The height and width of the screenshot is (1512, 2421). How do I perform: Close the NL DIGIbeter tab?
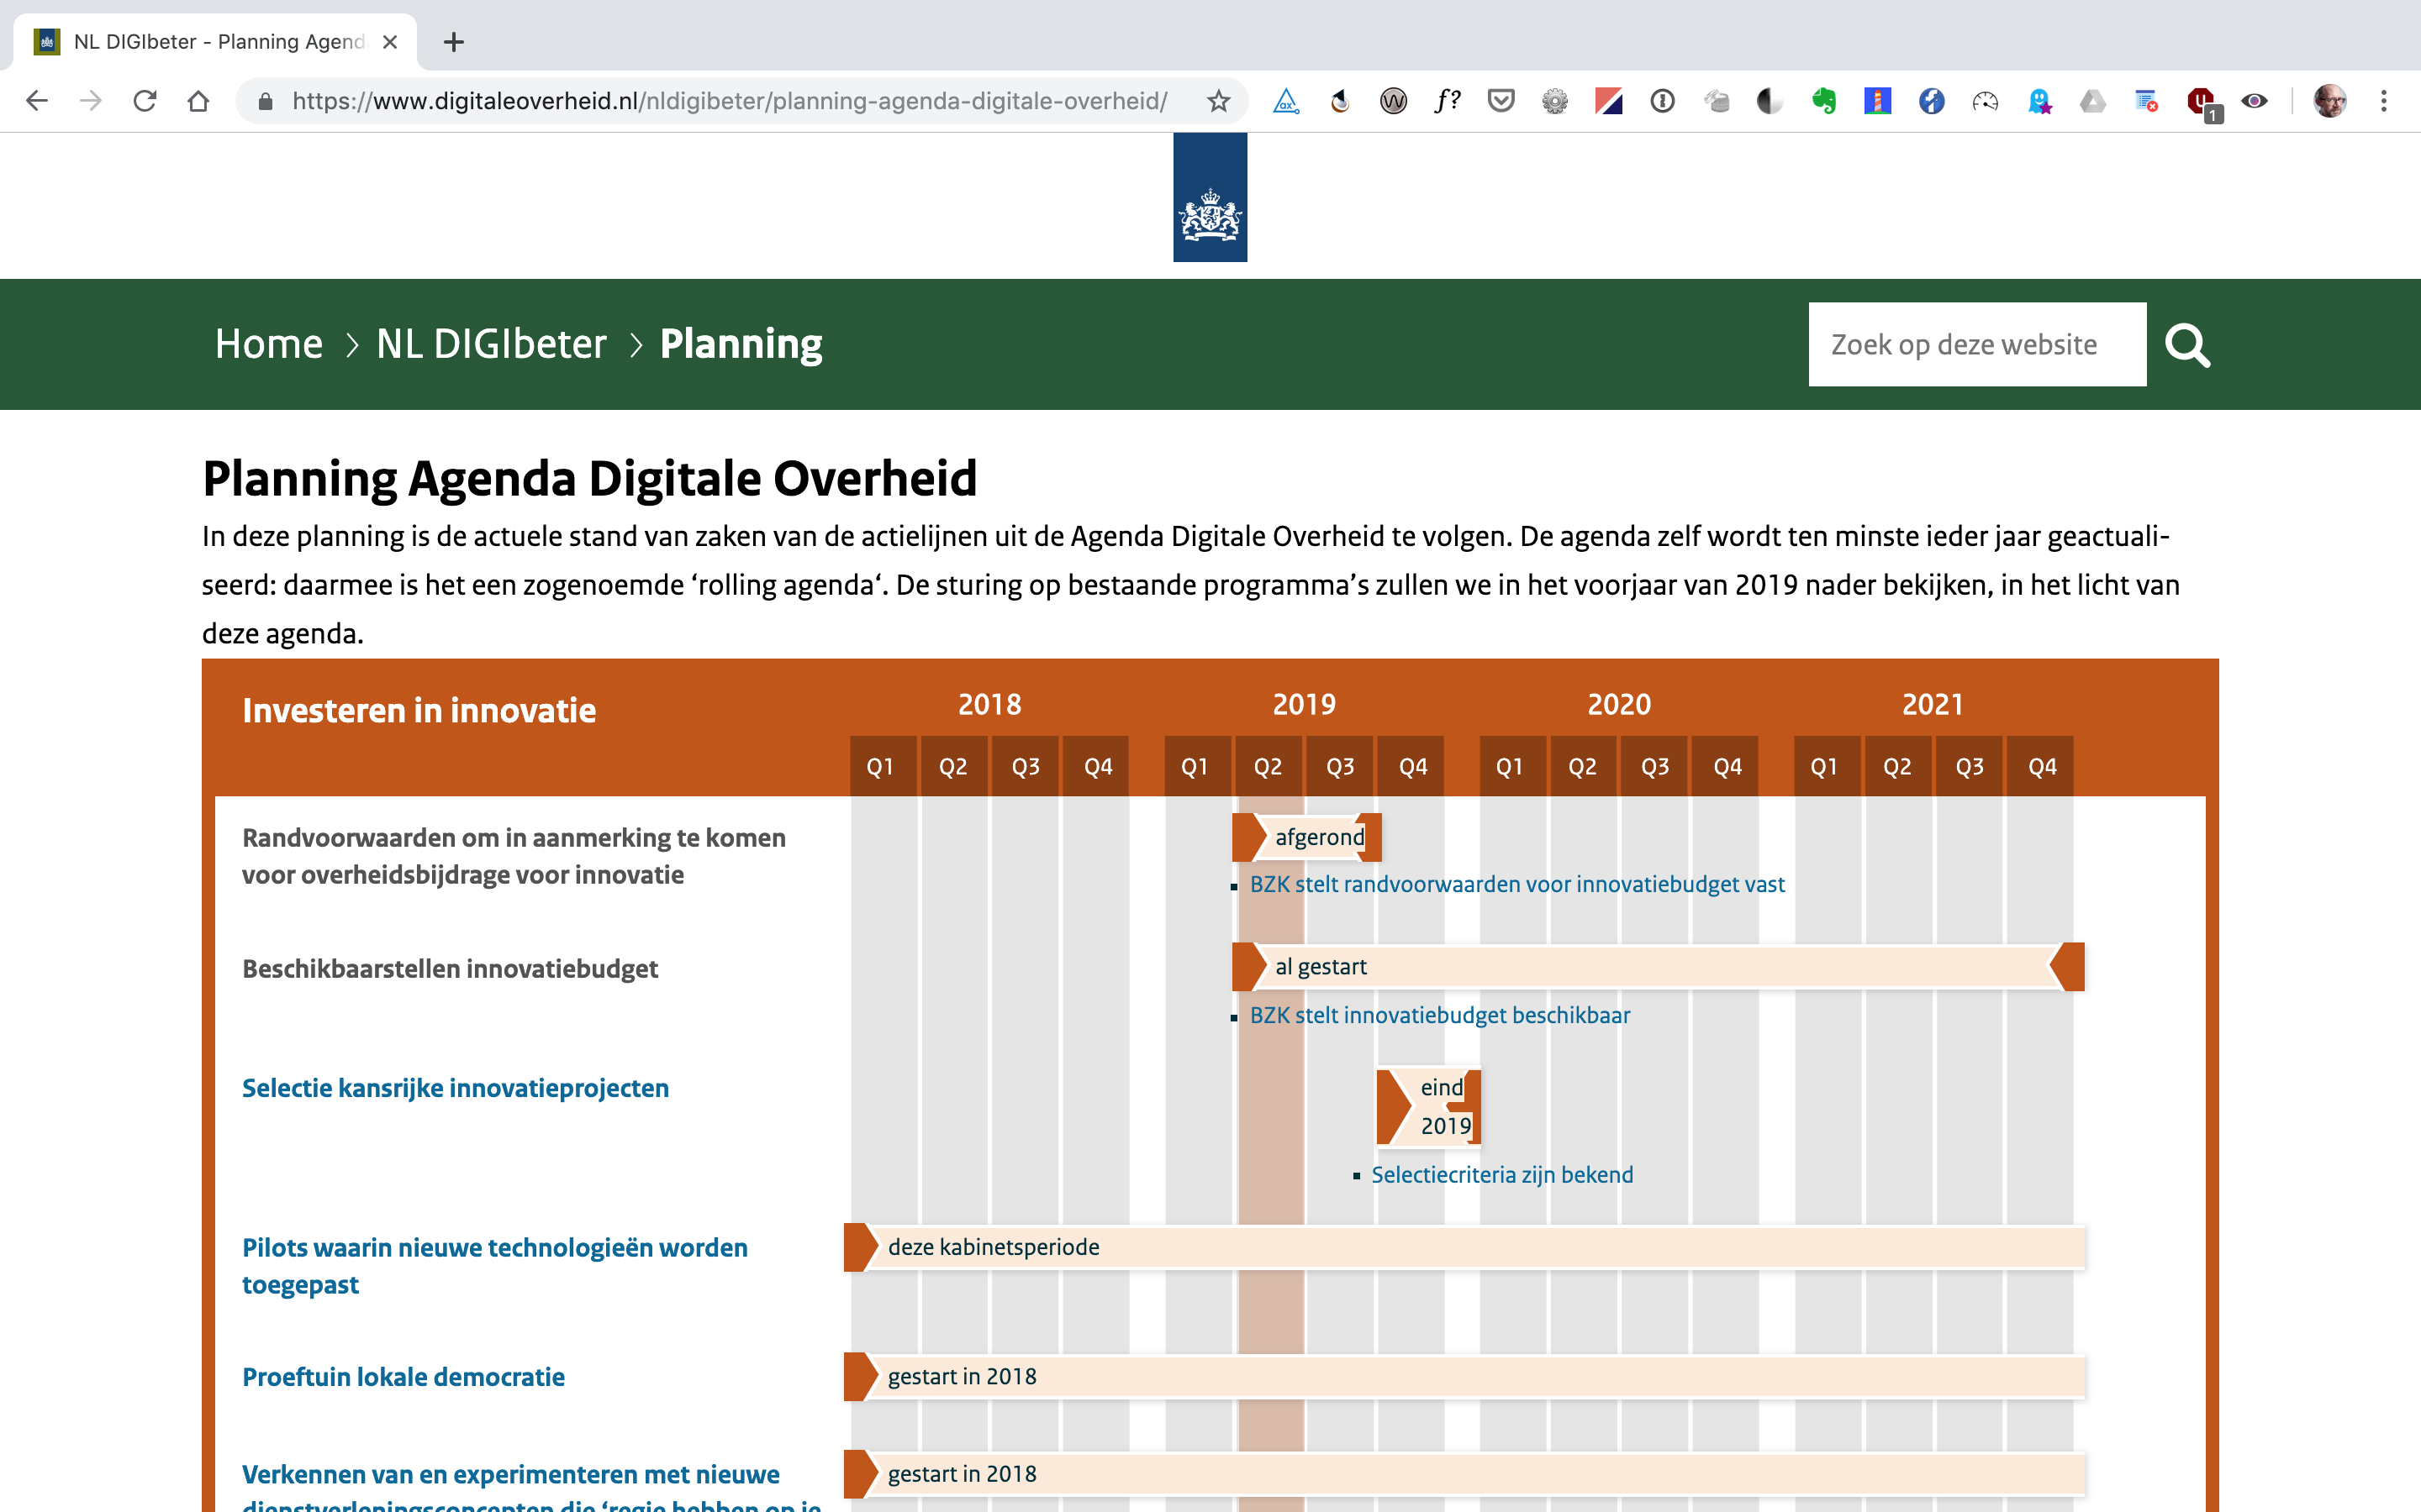click(390, 42)
